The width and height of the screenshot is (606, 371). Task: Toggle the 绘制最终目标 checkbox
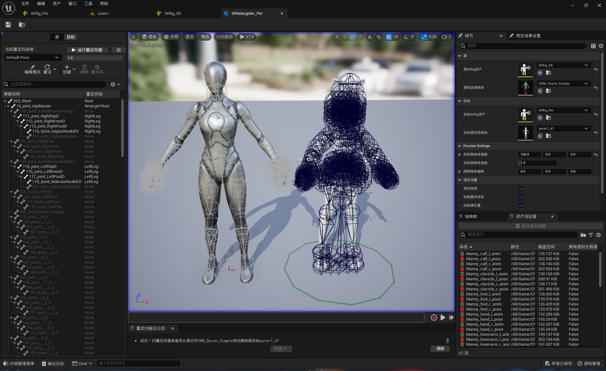(520, 197)
